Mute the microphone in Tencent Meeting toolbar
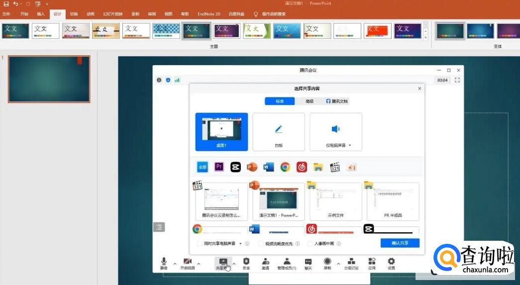The height and width of the screenshot is (285, 520). coord(164,264)
